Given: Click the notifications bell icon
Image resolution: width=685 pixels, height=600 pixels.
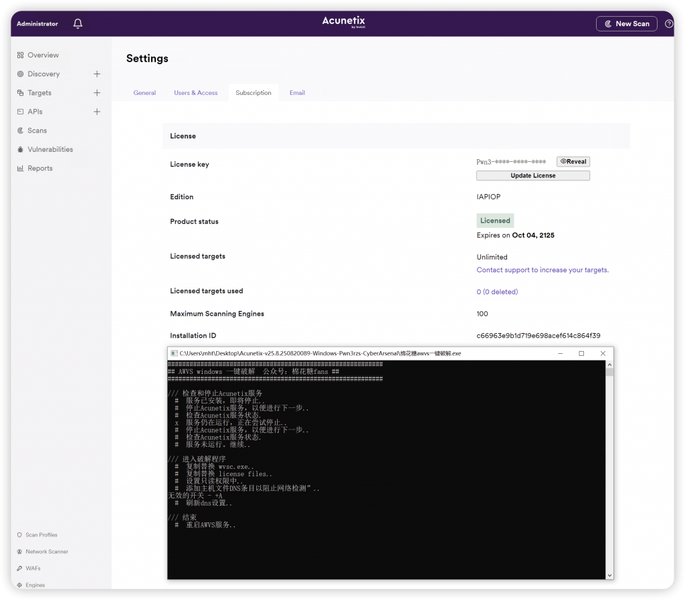Looking at the screenshot, I should point(78,24).
